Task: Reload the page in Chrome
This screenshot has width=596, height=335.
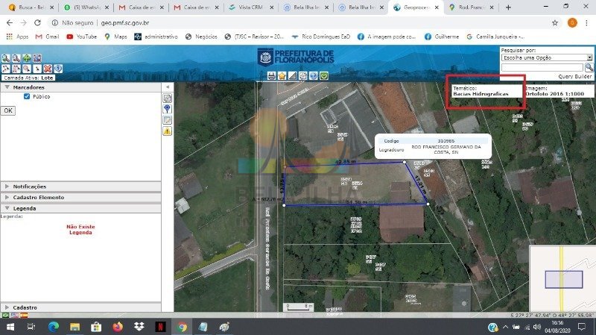Action: [37, 23]
